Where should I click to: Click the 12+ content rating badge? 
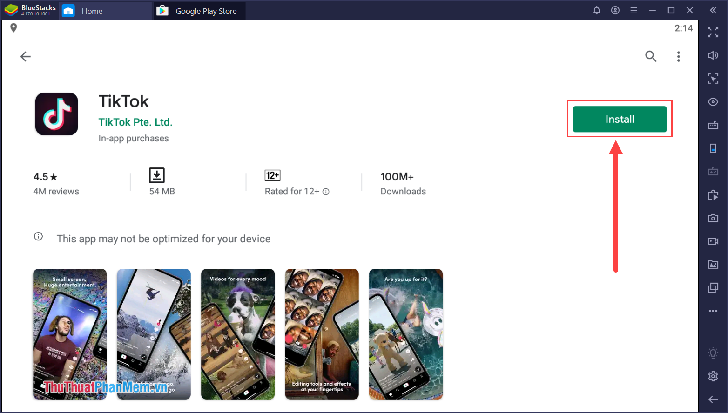272,175
